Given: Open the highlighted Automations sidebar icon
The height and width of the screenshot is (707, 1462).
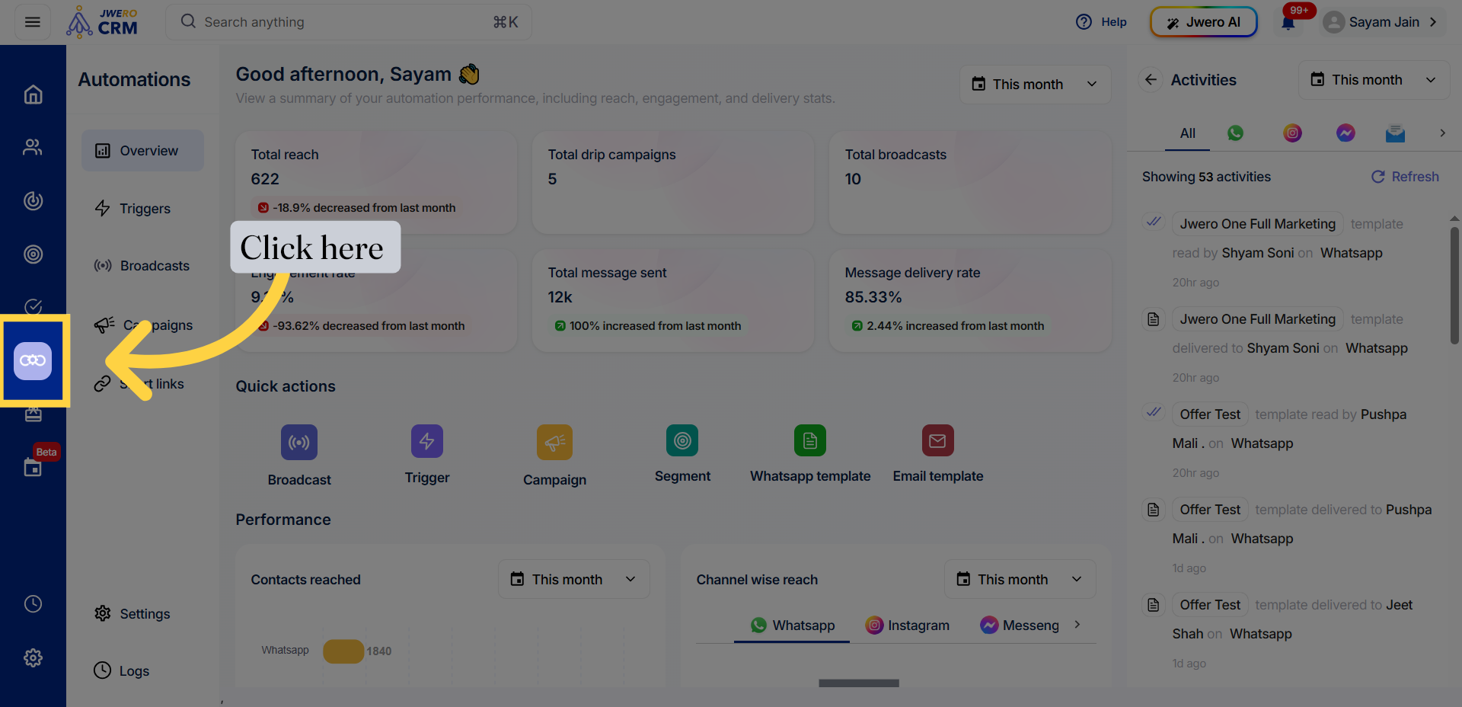Looking at the screenshot, I should click(x=33, y=360).
